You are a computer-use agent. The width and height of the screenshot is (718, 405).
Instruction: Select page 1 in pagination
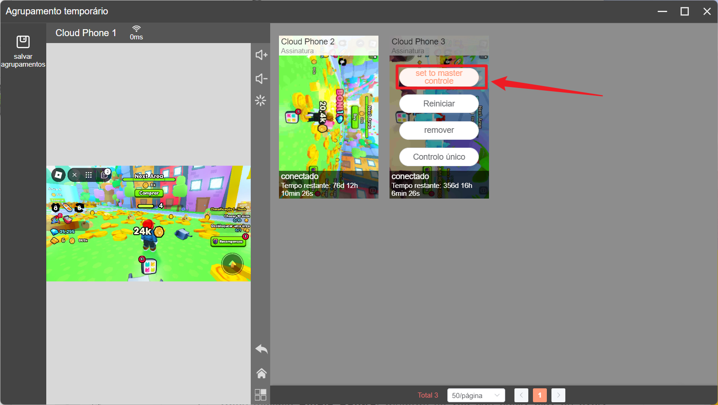[540, 395]
